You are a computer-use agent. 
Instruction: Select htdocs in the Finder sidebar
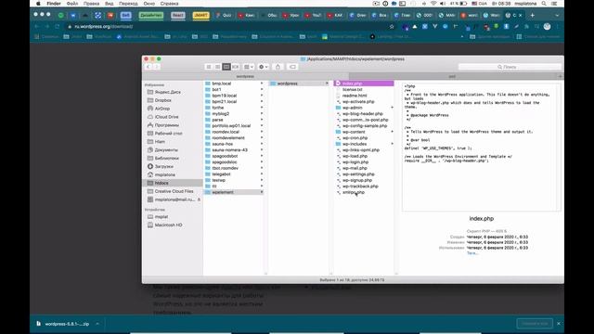(173, 183)
